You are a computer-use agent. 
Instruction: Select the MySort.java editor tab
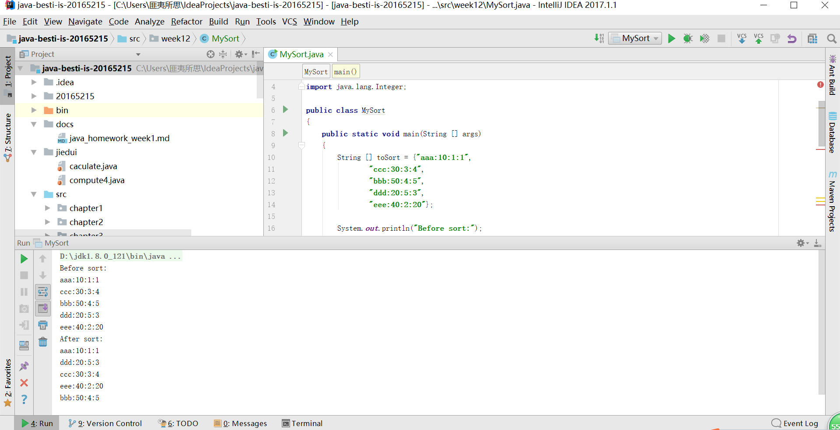301,54
